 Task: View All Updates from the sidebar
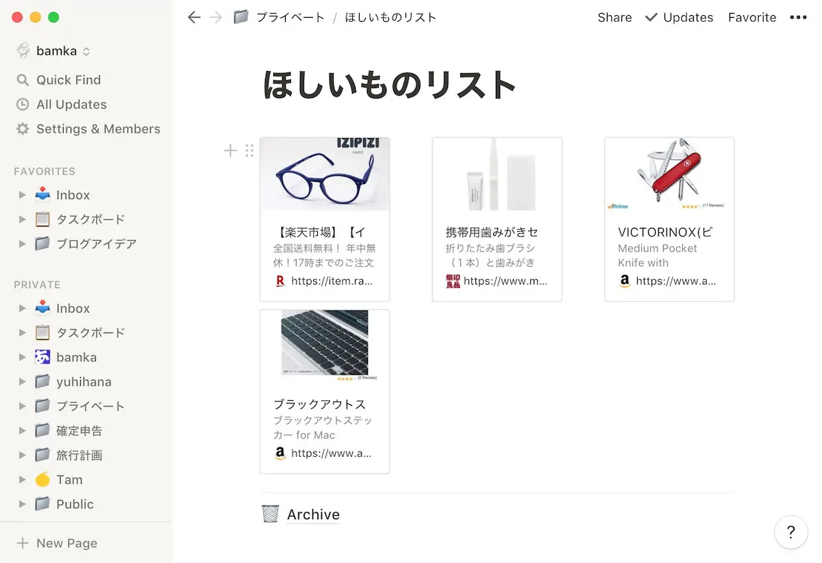[70, 104]
